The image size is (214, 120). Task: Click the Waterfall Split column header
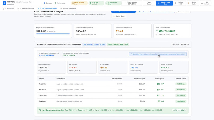pos(139,79)
